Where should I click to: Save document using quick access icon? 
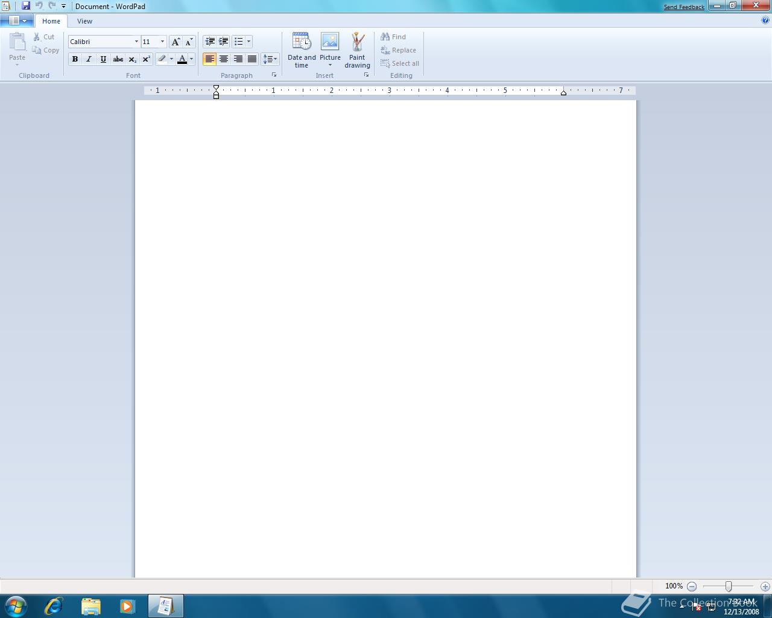[26, 6]
